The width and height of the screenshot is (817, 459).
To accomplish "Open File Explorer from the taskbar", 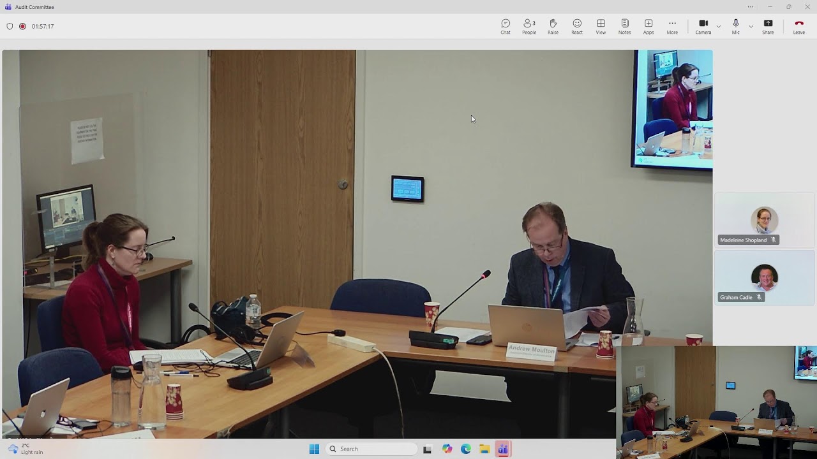I will click(x=484, y=449).
